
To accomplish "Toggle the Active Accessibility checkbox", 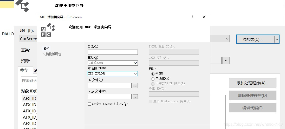I will point(89,104).
